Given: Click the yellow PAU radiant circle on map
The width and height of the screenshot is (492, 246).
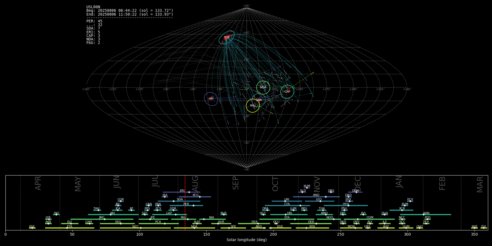Looking at the screenshot, I should coord(253,106).
